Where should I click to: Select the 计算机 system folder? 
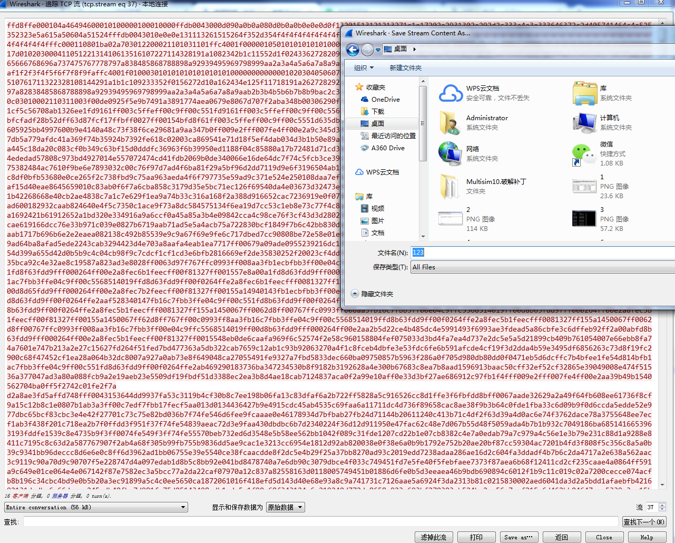[x=602, y=123]
